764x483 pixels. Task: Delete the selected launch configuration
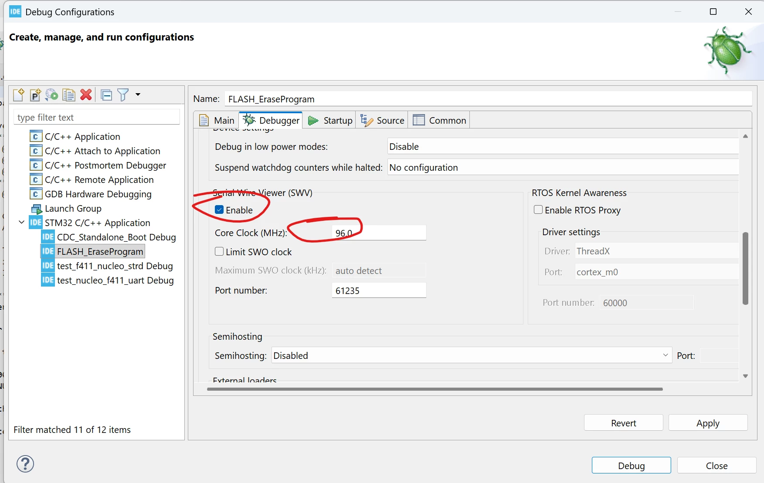click(x=86, y=95)
